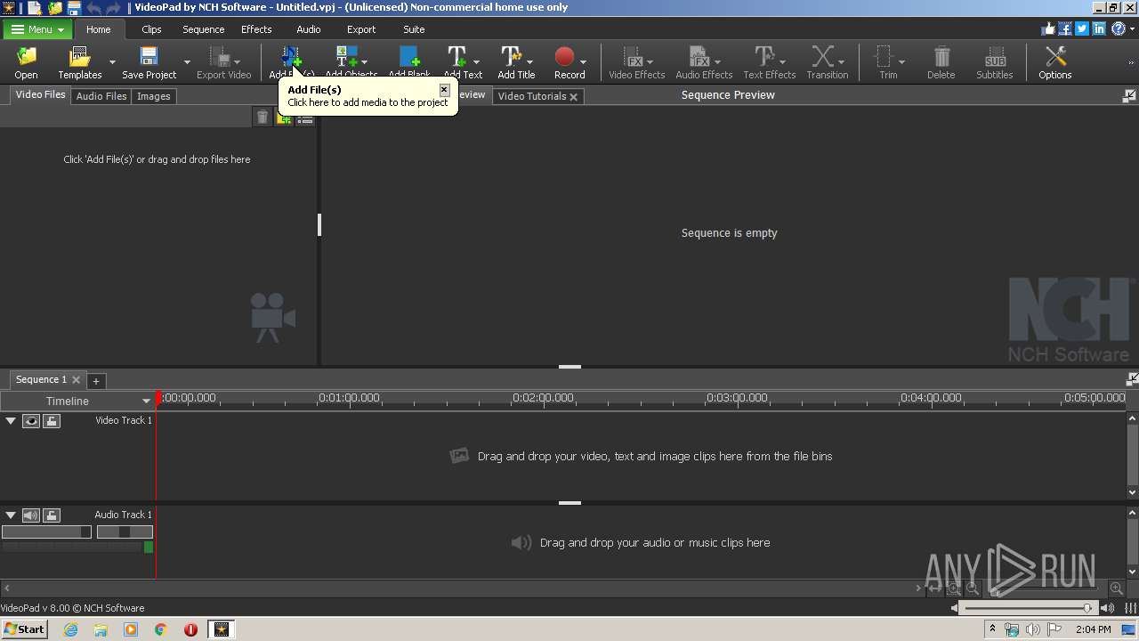Select the Images bin tab
Image resolution: width=1139 pixels, height=641 pixels.
coord(153,96)
